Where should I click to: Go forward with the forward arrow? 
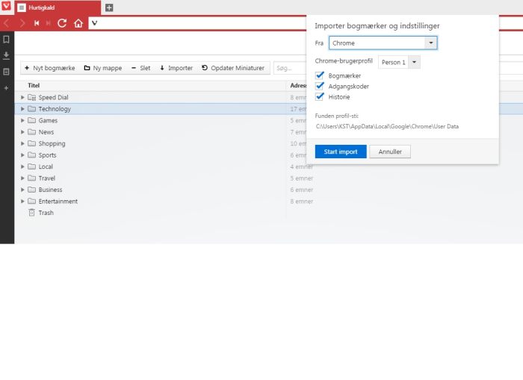pyautogui.click(x=22, y=23)
